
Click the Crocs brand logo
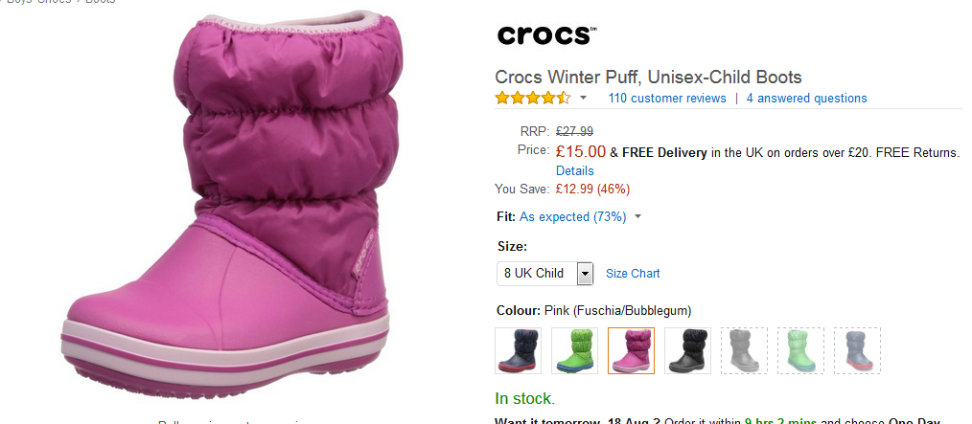(546, 34)
